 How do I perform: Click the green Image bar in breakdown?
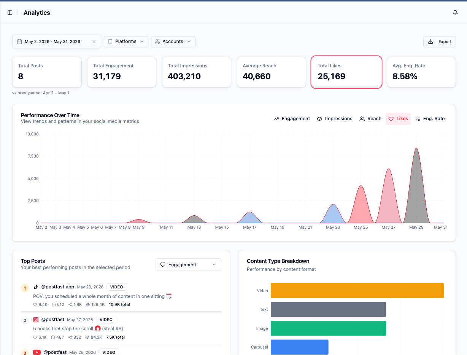[x=328, y=328]
